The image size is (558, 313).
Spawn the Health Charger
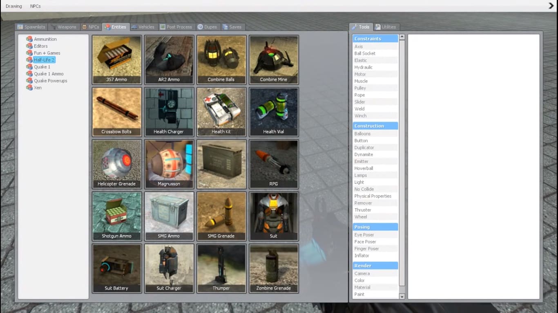[x=169, y=112]
